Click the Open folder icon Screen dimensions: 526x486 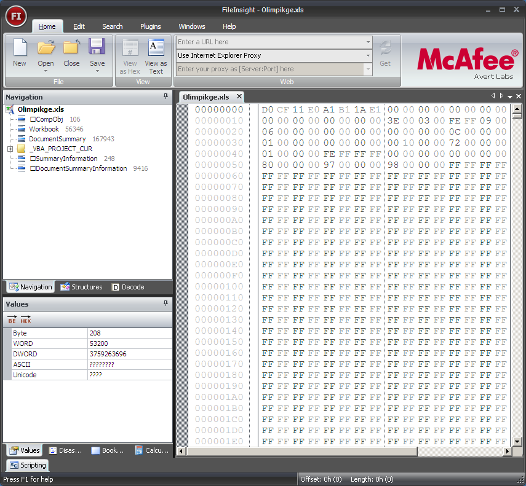tap(46, 48)
